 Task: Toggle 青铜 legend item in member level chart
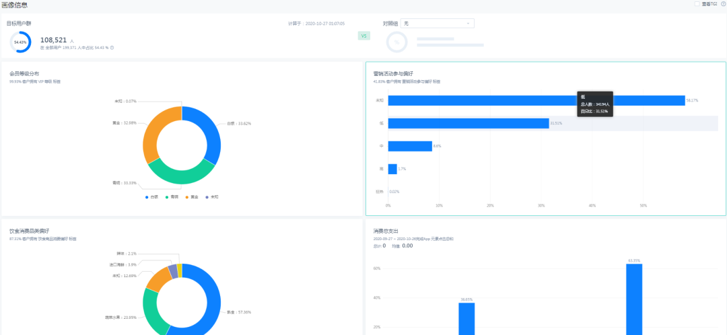172,197
